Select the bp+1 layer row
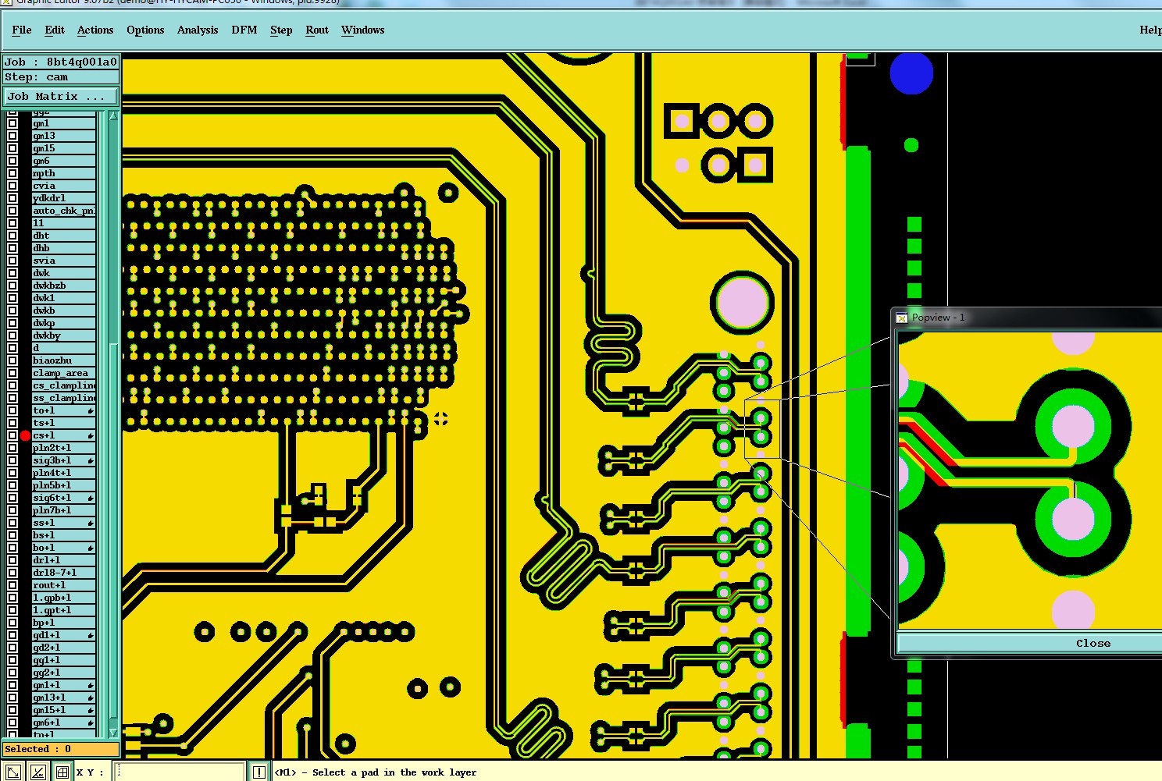 [63, 623]
